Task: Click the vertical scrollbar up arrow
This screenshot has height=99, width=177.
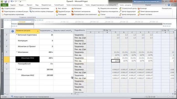Action: pyautogui.click(x=175, y=30)
